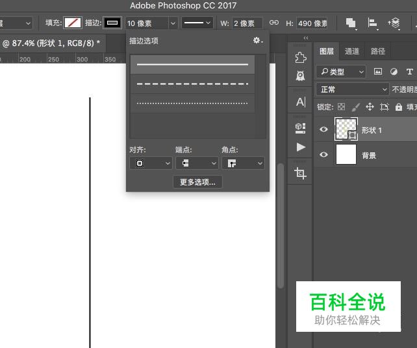Hide the 形状 1 layer

323,129
